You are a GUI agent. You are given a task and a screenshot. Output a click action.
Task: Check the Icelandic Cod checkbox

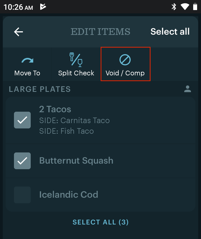[22, 195]
